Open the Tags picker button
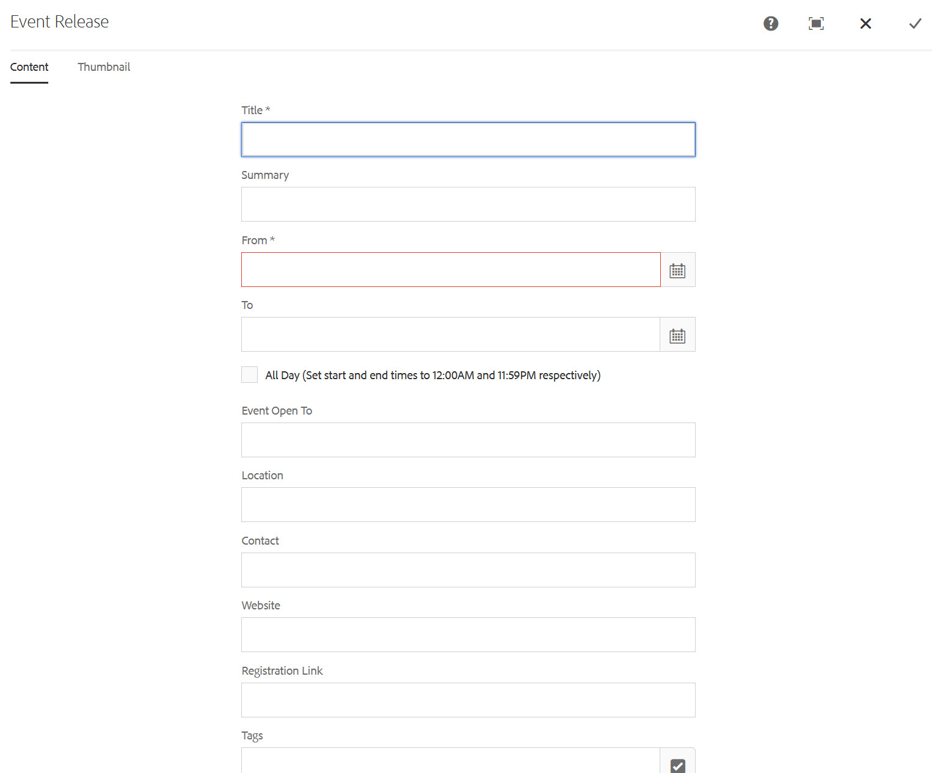This screenshot has width=932, height=773. pos(677,763)
